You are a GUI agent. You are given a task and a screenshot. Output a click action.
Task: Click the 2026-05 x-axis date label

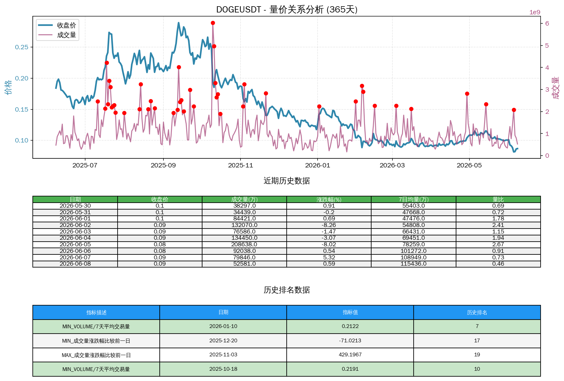[x=469, y=165]
